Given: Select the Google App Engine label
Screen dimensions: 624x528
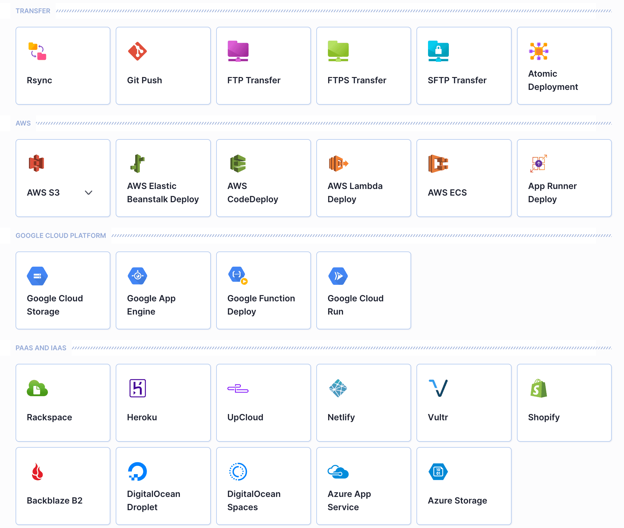Looking at the screenshot, I should 151,305.
